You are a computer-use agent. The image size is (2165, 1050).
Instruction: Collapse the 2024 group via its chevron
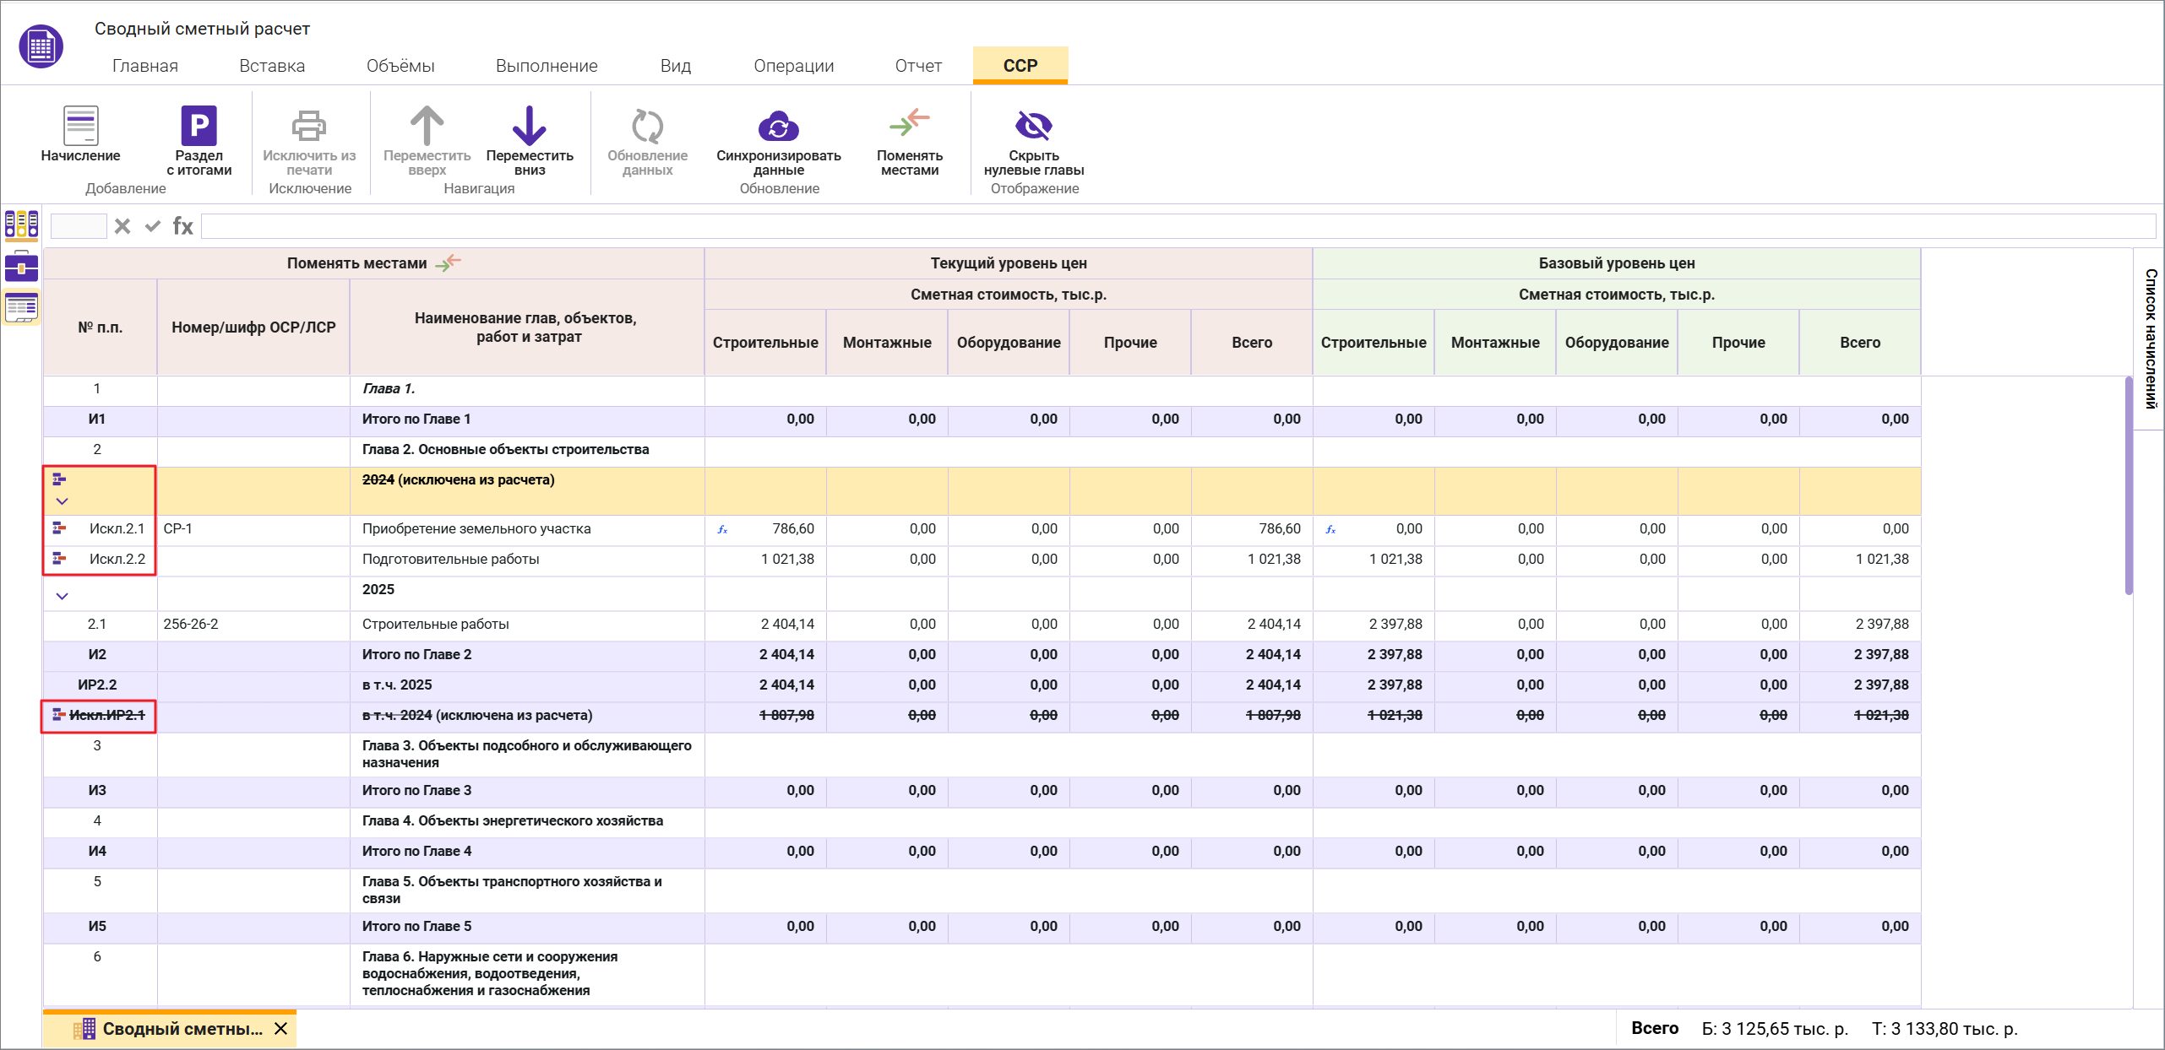[x=62, y=501]
